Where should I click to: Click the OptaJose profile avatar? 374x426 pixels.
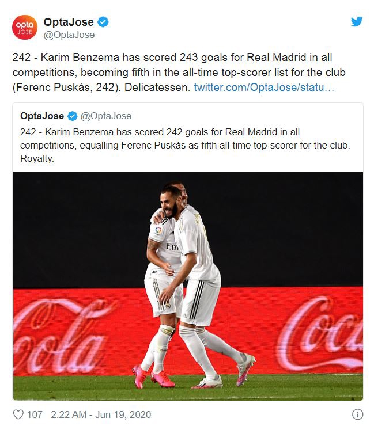(x=24, y=28)
